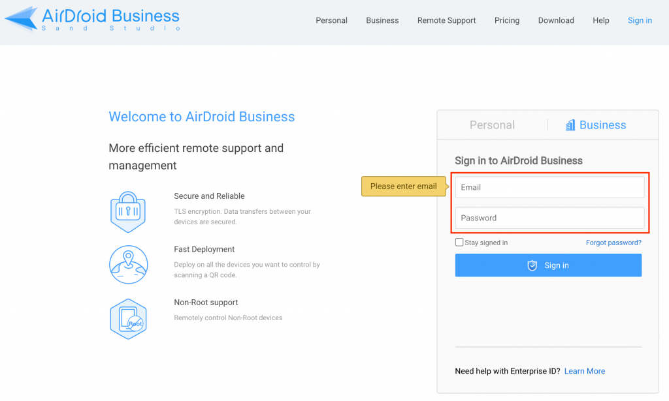669x401 pixels.
Task: Click the Sign in to AirDroid Business title
Action: 518,160
